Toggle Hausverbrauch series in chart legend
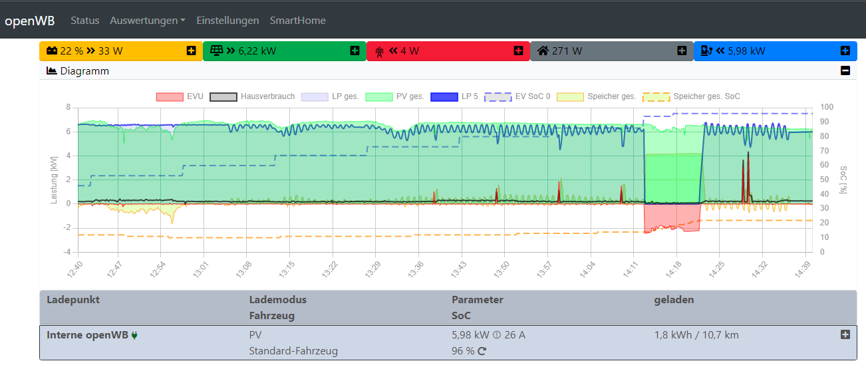The width and height of the screenshot is (866, 369). tap(253, 96)
